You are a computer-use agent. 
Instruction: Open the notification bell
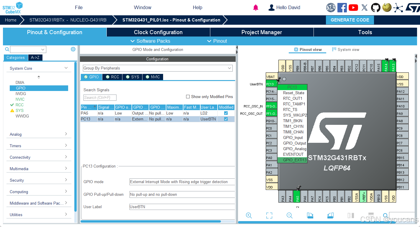click(256, 8)
